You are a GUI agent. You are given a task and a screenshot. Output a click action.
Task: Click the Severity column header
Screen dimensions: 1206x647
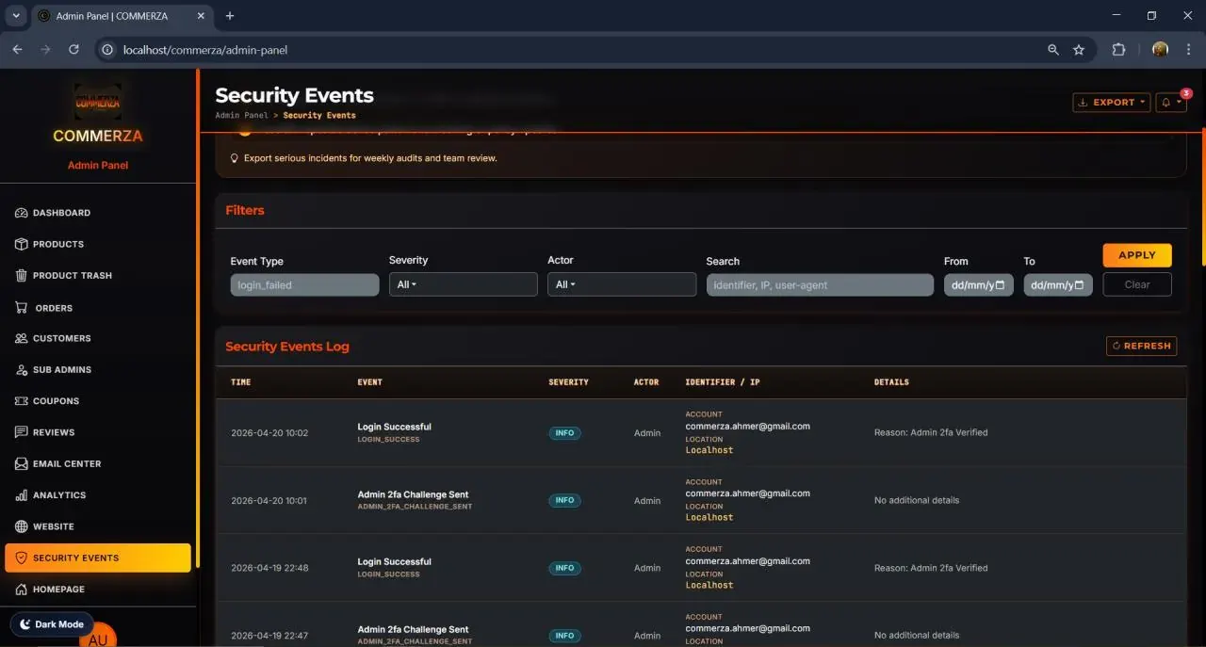click(x=568, y=382)
